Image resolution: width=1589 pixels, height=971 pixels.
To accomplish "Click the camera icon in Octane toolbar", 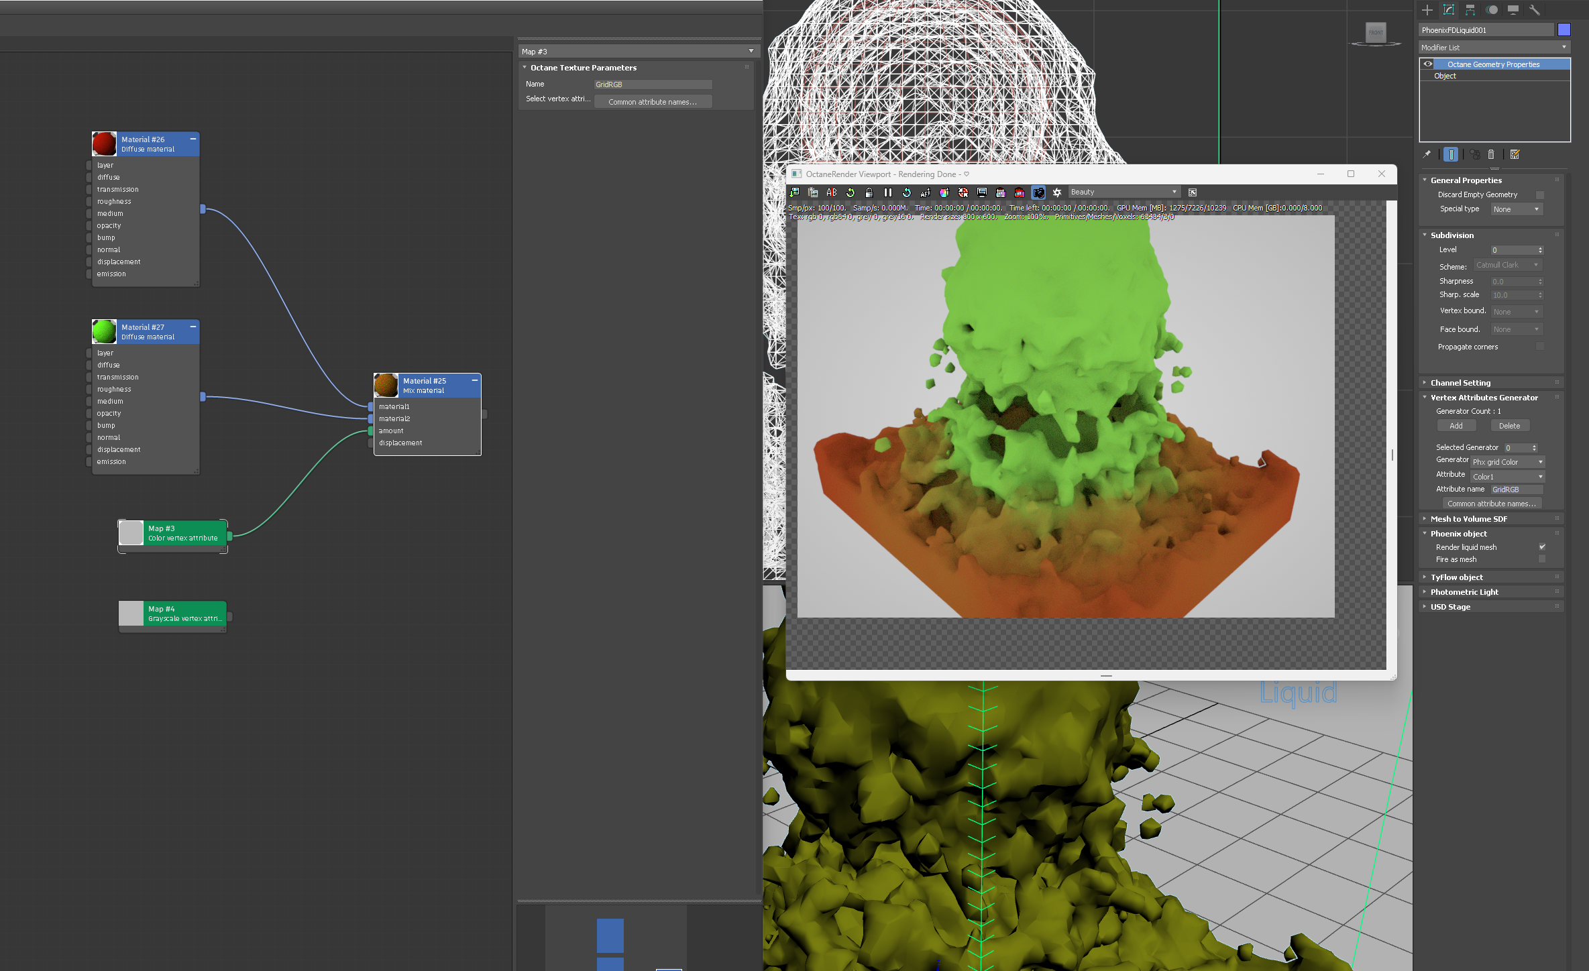I will pos(1038,192).
